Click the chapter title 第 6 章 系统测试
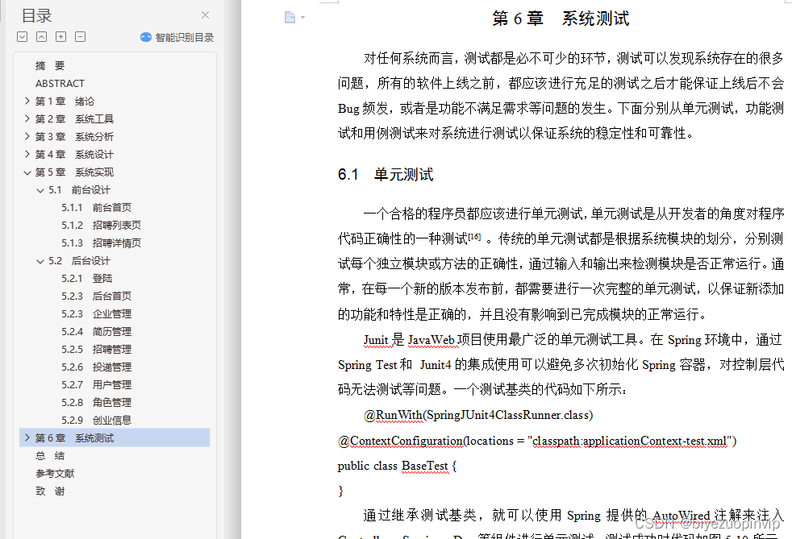 pyautogui.click(x=561, y=19)
